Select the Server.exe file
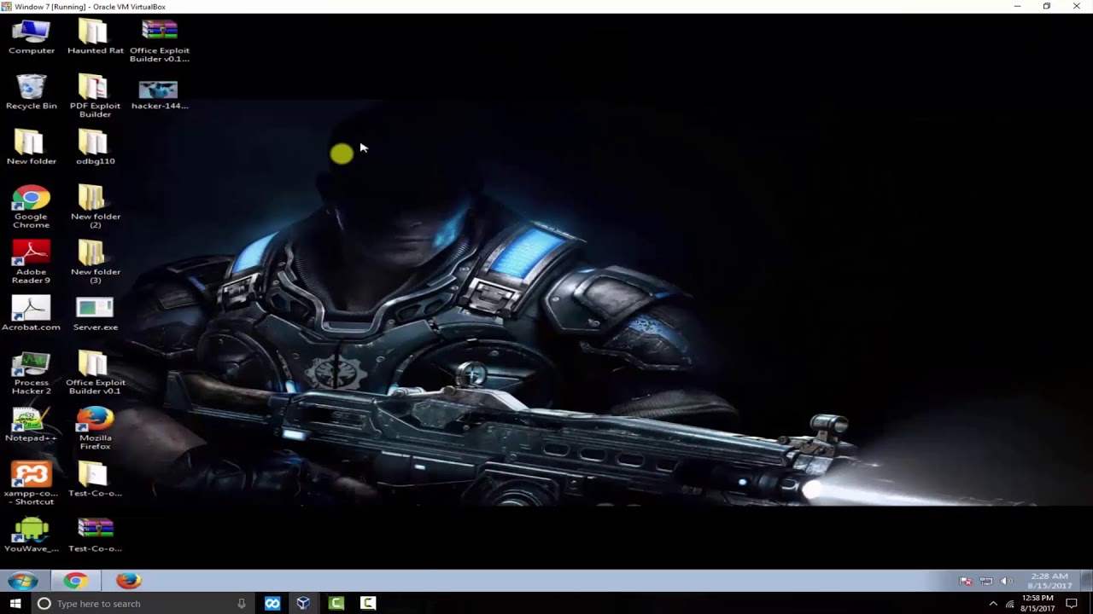The image size is (1093, 614). (x=95, y=314)
